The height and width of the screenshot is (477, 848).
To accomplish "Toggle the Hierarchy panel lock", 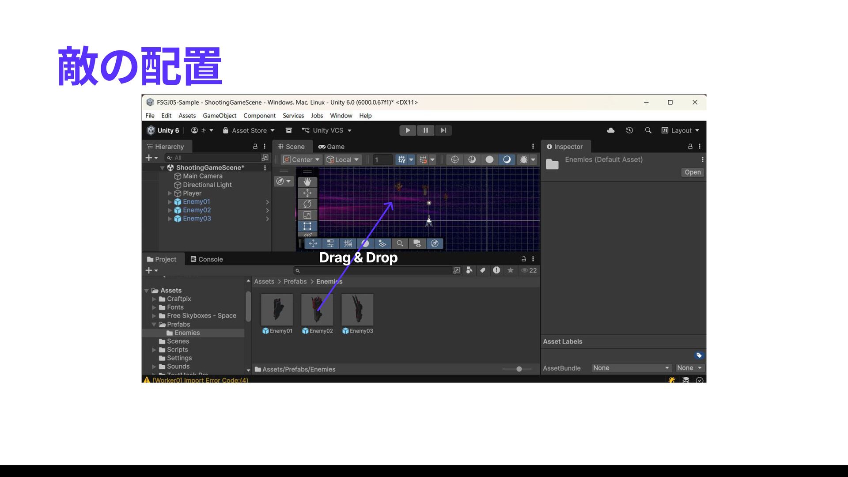I will 255,146.
